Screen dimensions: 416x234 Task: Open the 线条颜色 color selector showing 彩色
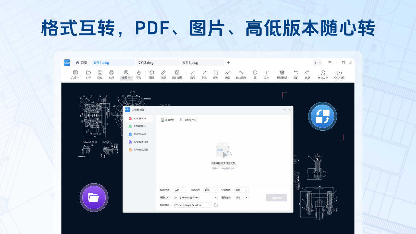point(210,190)
